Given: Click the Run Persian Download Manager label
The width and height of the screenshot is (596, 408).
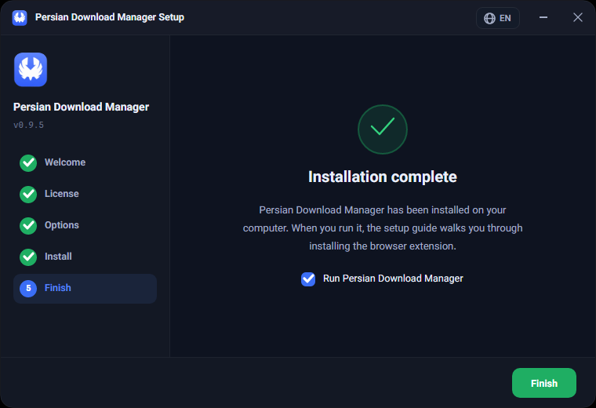Looking at the screenshot, I should [x=393, y=279].
